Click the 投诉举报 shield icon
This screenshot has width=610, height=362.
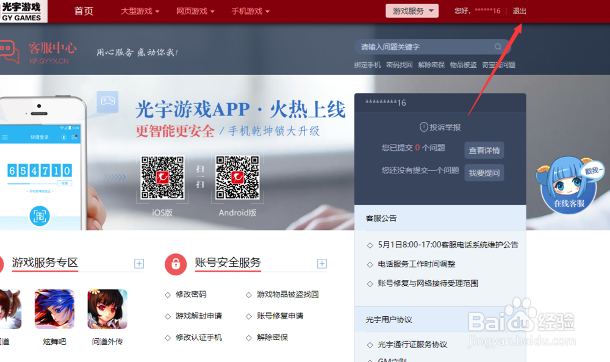point(424,127)
